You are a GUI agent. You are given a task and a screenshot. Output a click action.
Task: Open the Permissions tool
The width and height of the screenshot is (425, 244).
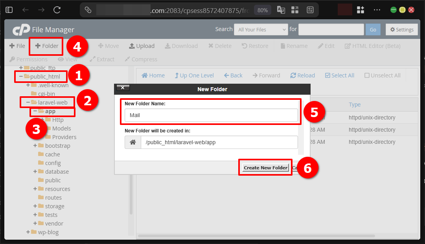(28, 59)
